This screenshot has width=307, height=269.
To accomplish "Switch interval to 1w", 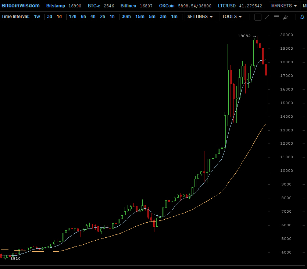I will pos(37,17).
